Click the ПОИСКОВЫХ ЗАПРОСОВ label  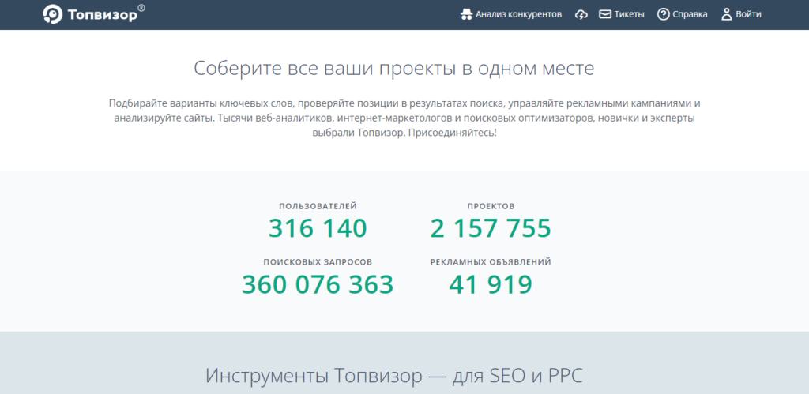point(318,262)
